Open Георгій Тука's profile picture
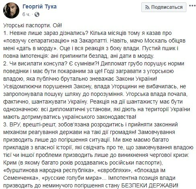 click(x=11, y=10)
